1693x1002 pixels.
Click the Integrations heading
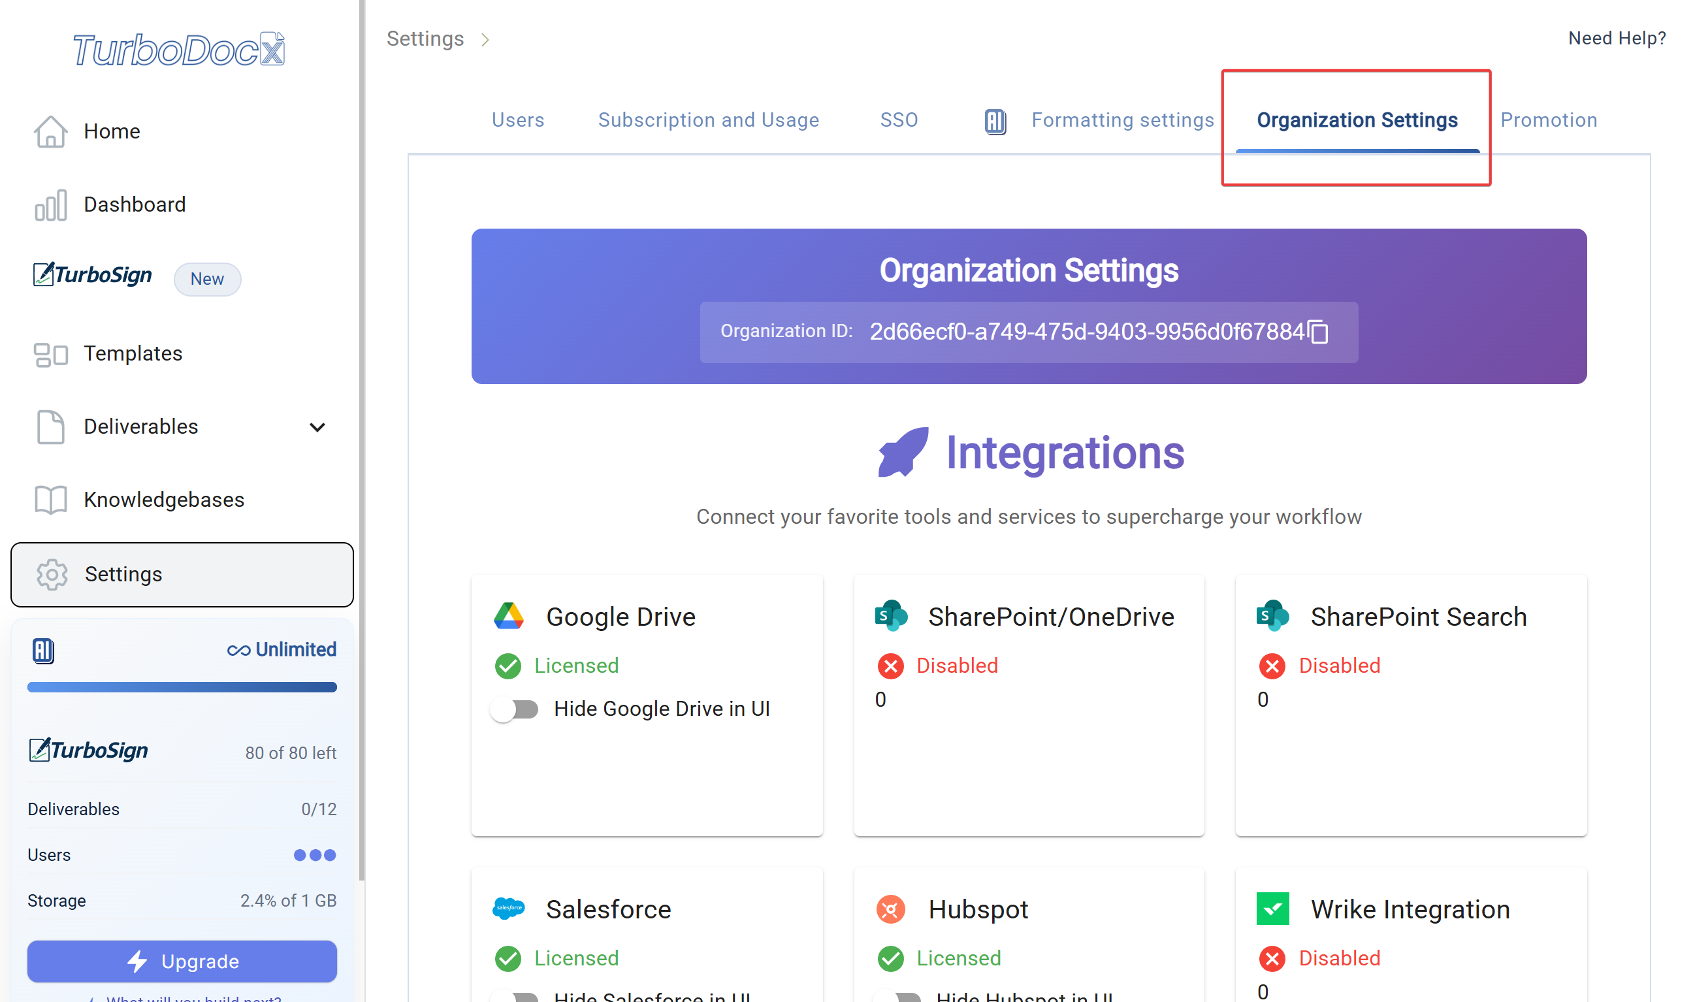tap(1065, 453)
